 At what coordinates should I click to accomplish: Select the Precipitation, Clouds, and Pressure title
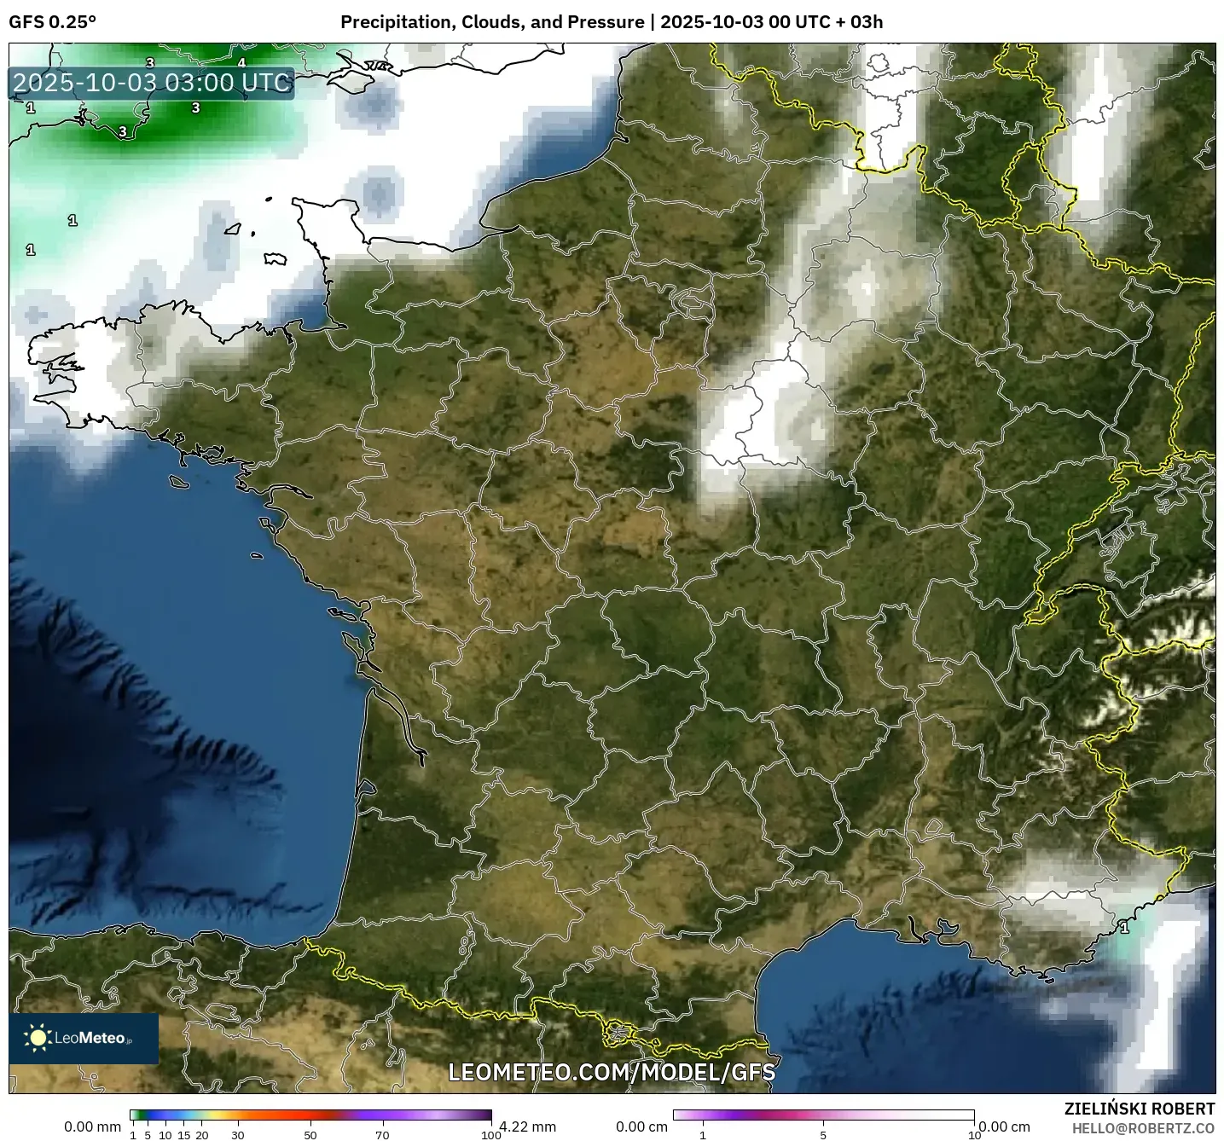491,22
